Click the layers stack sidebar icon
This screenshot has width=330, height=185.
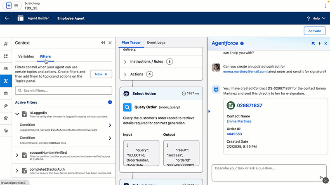tap(6, 93)
